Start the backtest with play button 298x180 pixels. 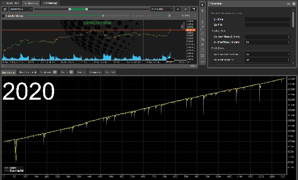(x=178, y=9)
